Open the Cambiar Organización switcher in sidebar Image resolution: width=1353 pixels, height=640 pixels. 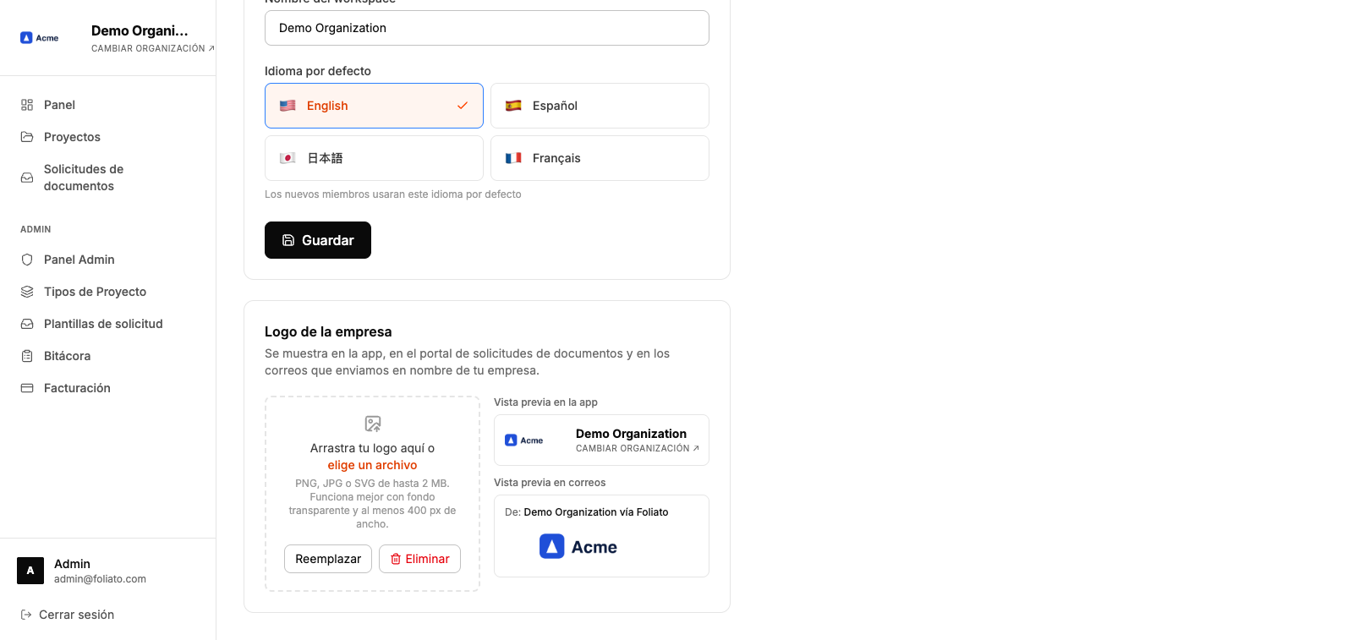pyautogui.click(x=153, y=48)
